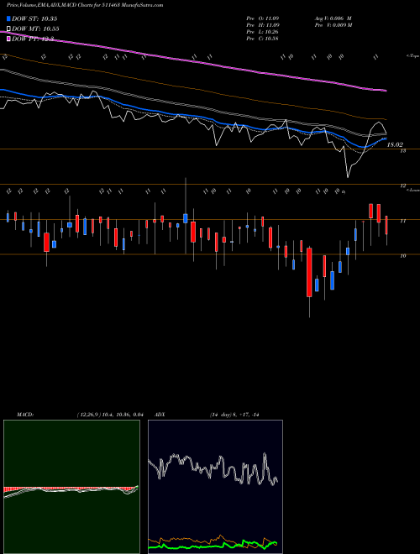This screenshot has height=554, width=420.
Task: Click the price axis label 11
Action: [402, 221]
